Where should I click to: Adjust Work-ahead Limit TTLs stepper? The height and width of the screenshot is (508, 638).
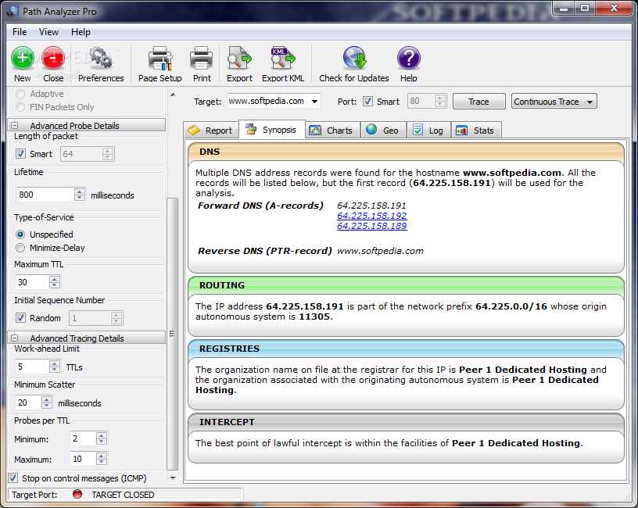point(55,367)
